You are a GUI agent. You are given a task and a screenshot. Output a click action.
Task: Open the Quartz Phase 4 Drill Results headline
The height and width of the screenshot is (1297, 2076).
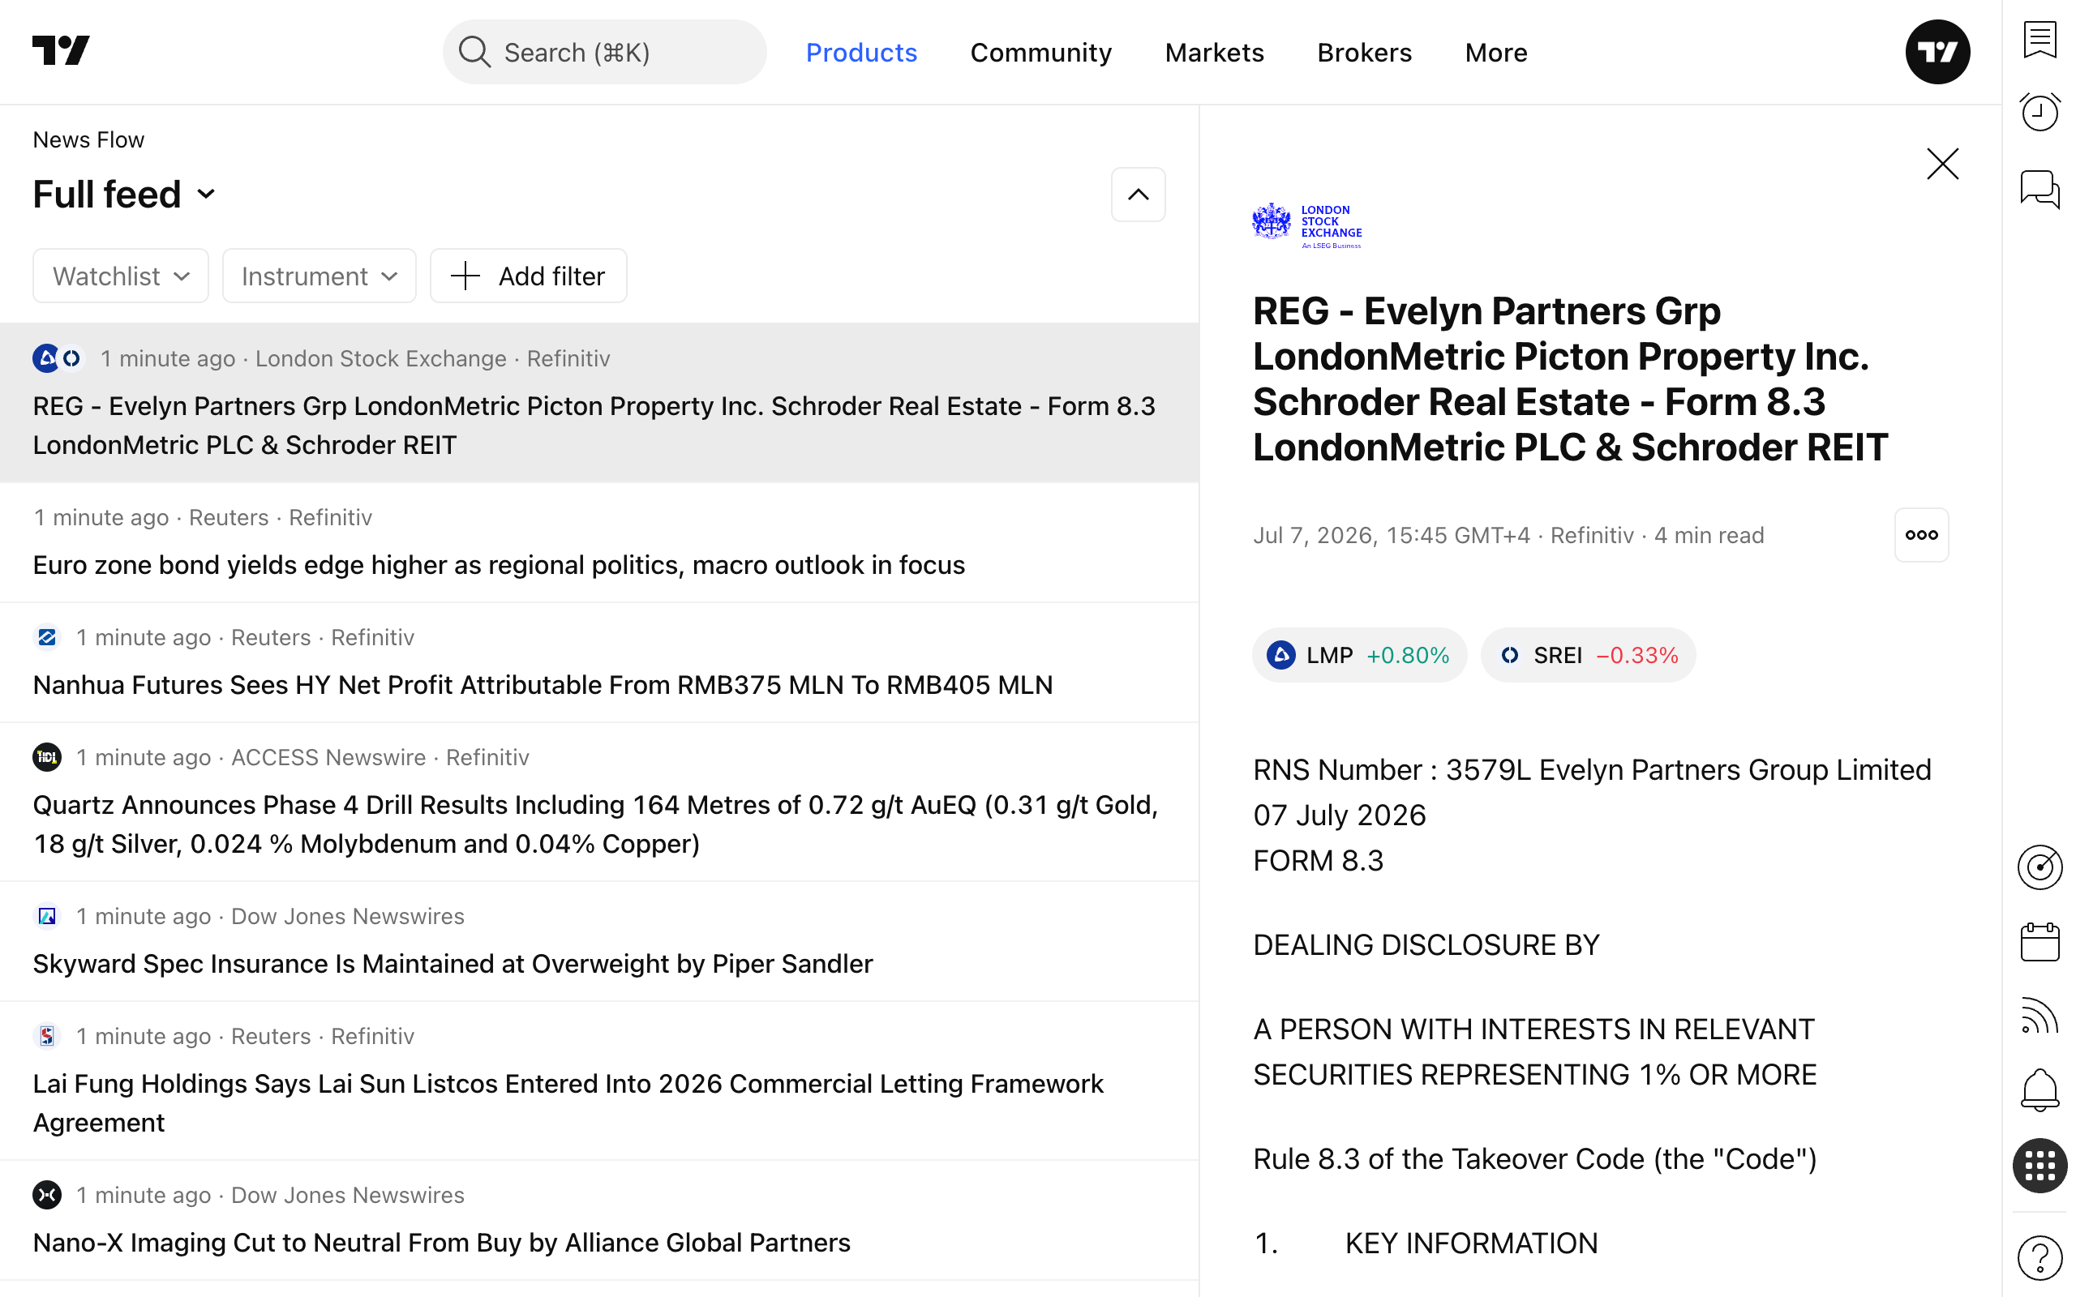point(595,824)
